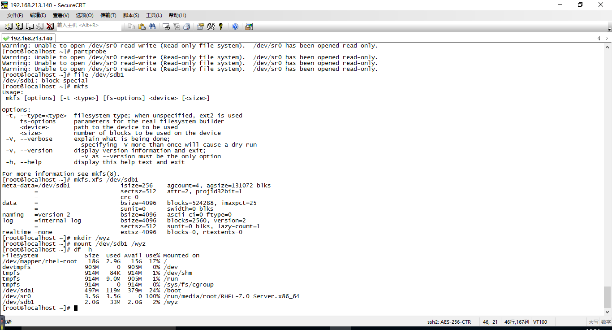612x330 pixels.
Task: Click the '46行,167列' status bar entry
Action: tap(517, 322)
